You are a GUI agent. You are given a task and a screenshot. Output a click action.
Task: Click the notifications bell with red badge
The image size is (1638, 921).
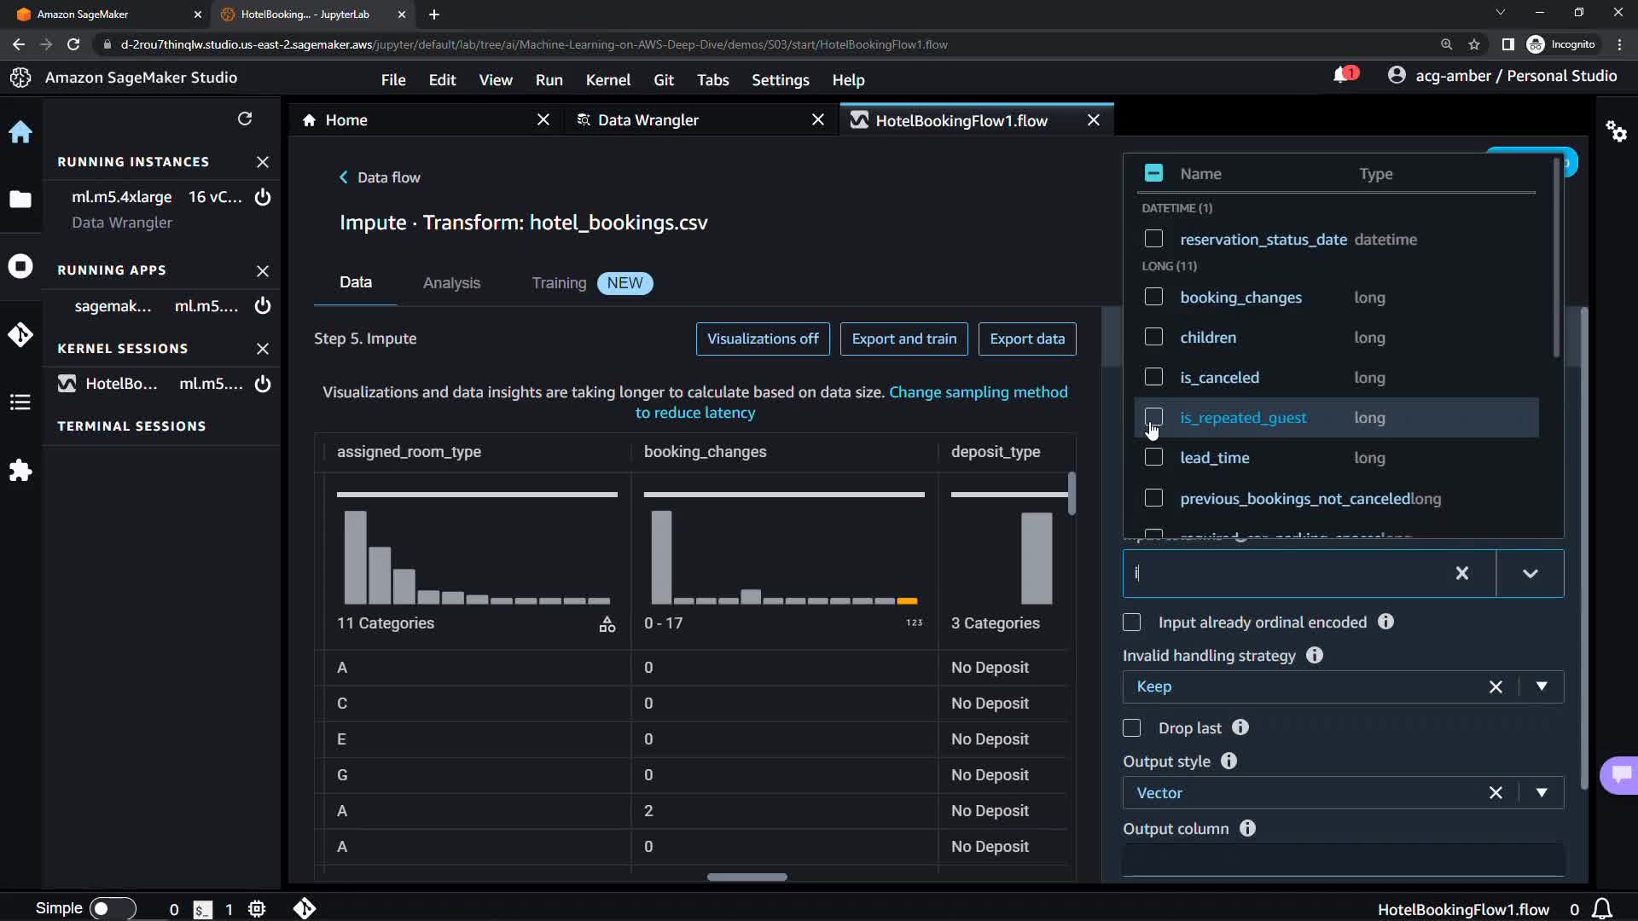coord(1343,76)
